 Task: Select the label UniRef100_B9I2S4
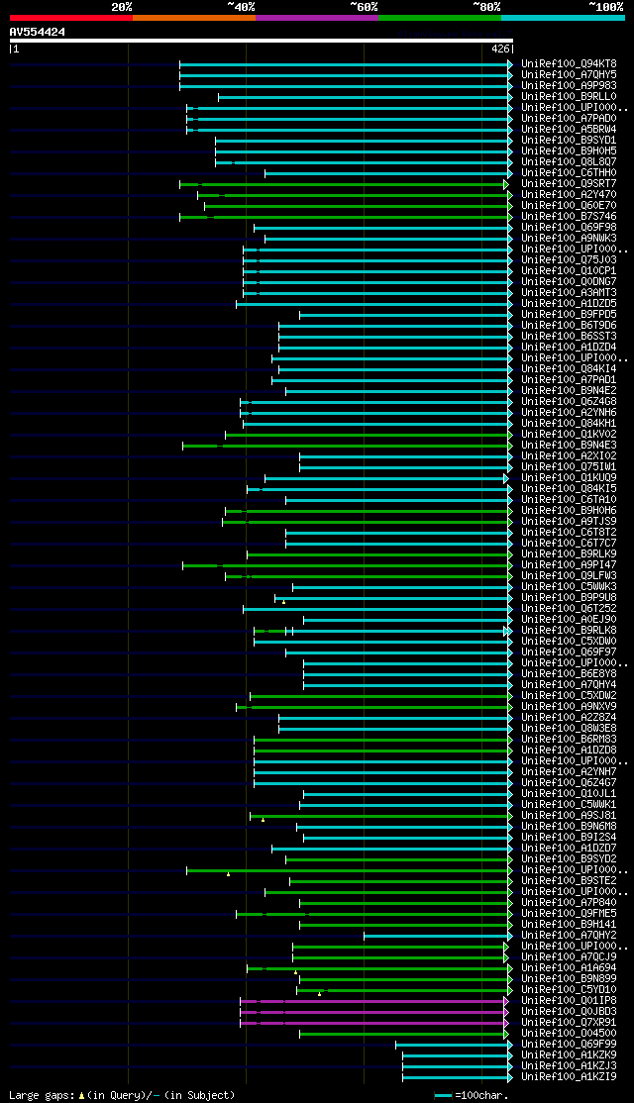pos(569,838)
